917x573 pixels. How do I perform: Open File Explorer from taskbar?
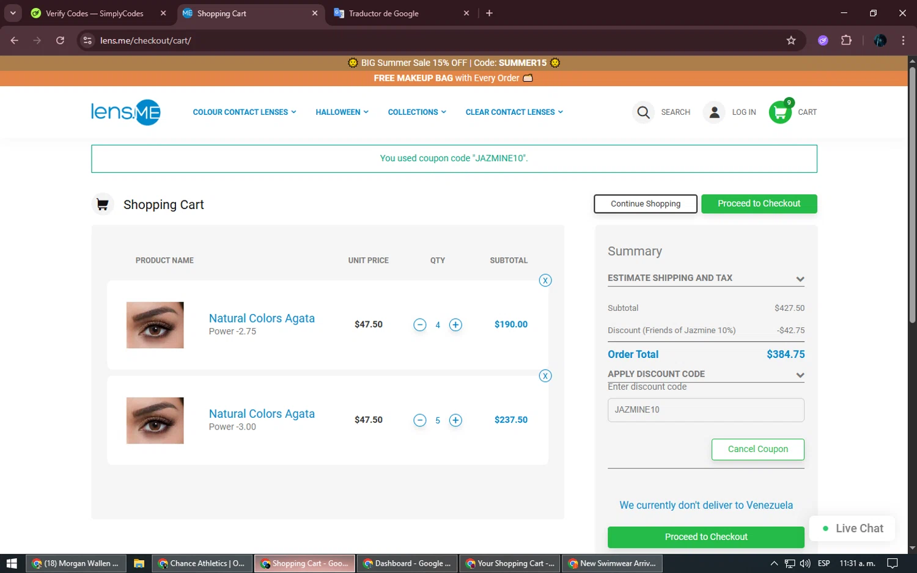(139, 563)
